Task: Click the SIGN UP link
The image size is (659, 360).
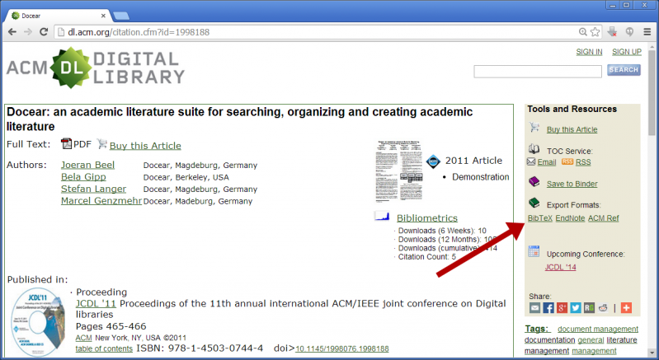Action: click(x=627, y=52)
